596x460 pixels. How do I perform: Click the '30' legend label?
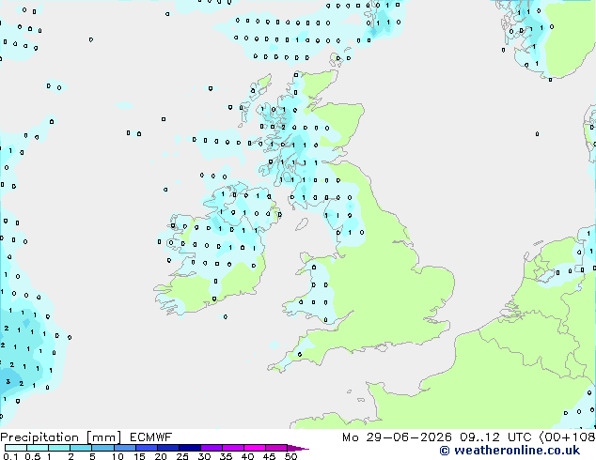(x=204, y=456)
